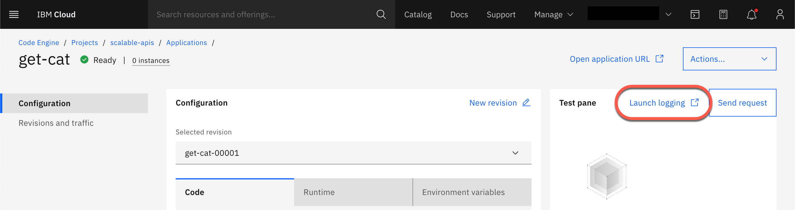This screenshot has width=795, height=210.
Task: Click Launch logging
Action: coord(657,103)
